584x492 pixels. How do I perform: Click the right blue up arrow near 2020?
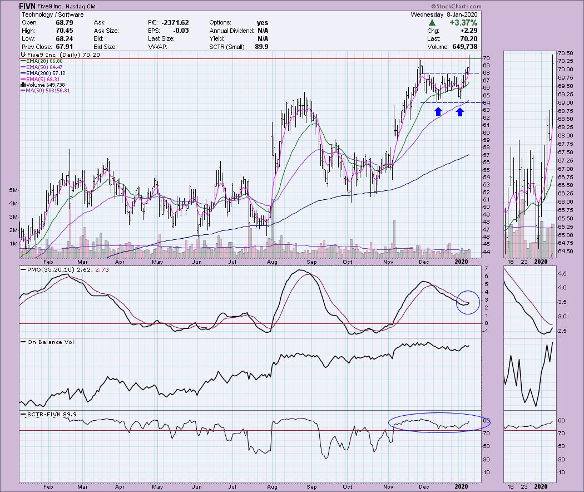pyautogui.click(x=460, y=111)
